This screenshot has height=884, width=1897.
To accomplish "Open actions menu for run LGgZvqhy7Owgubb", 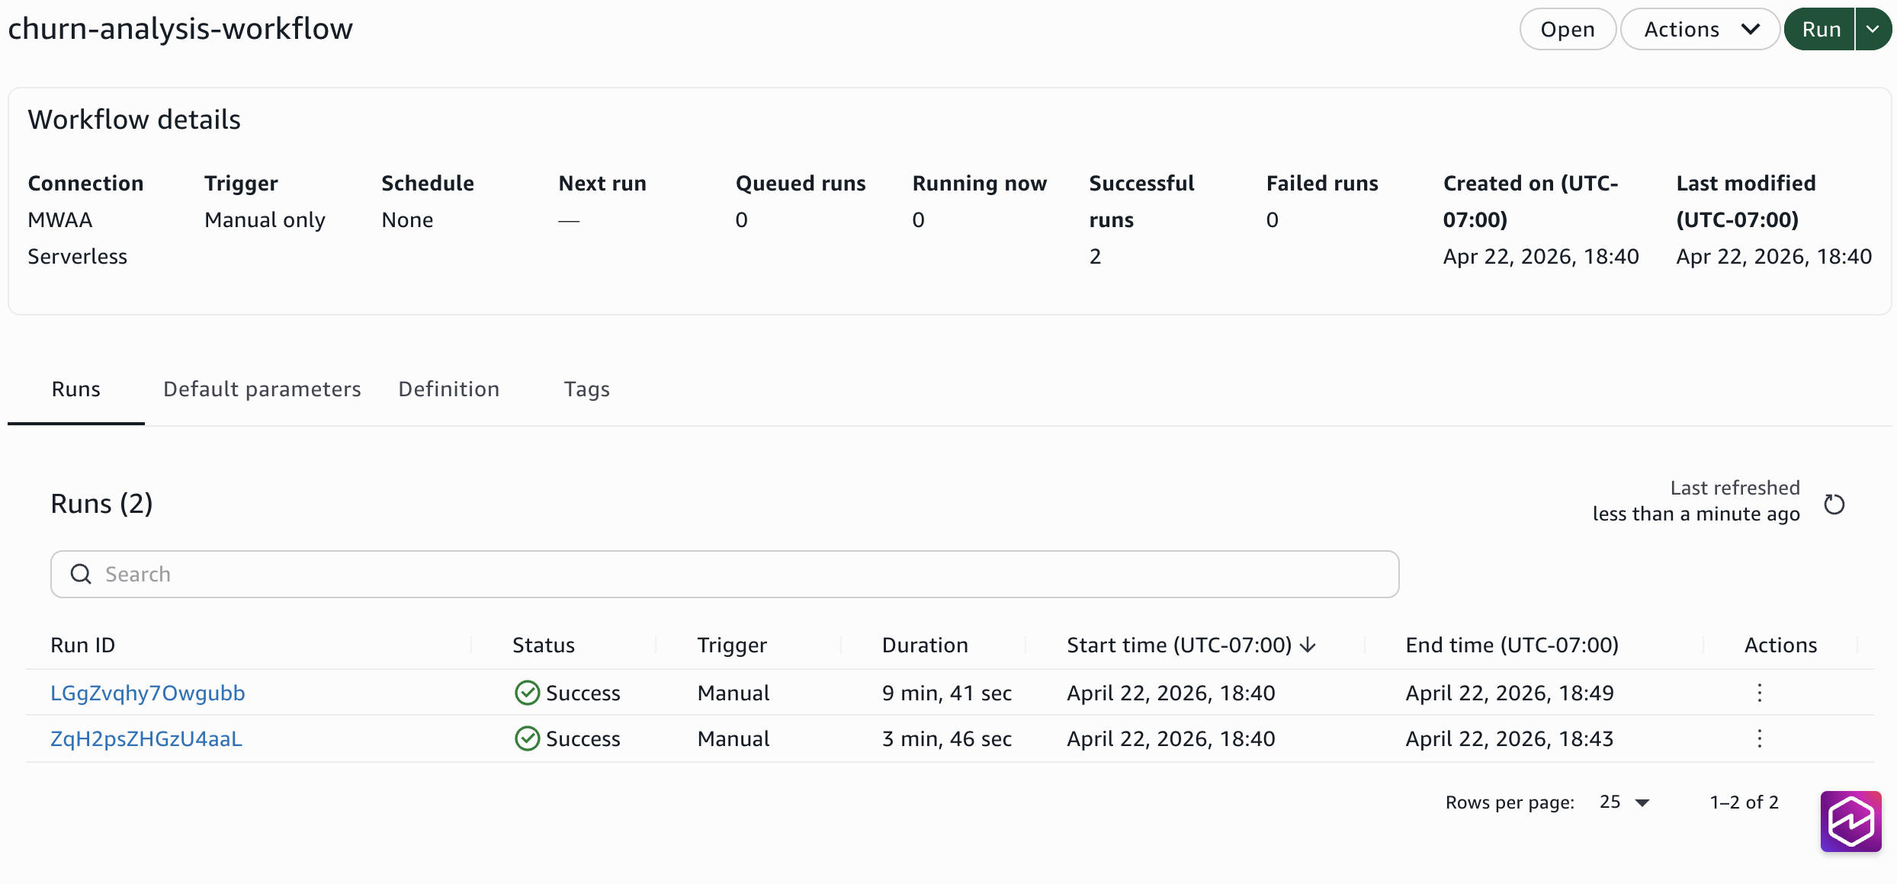I will tap(1759, 693).
